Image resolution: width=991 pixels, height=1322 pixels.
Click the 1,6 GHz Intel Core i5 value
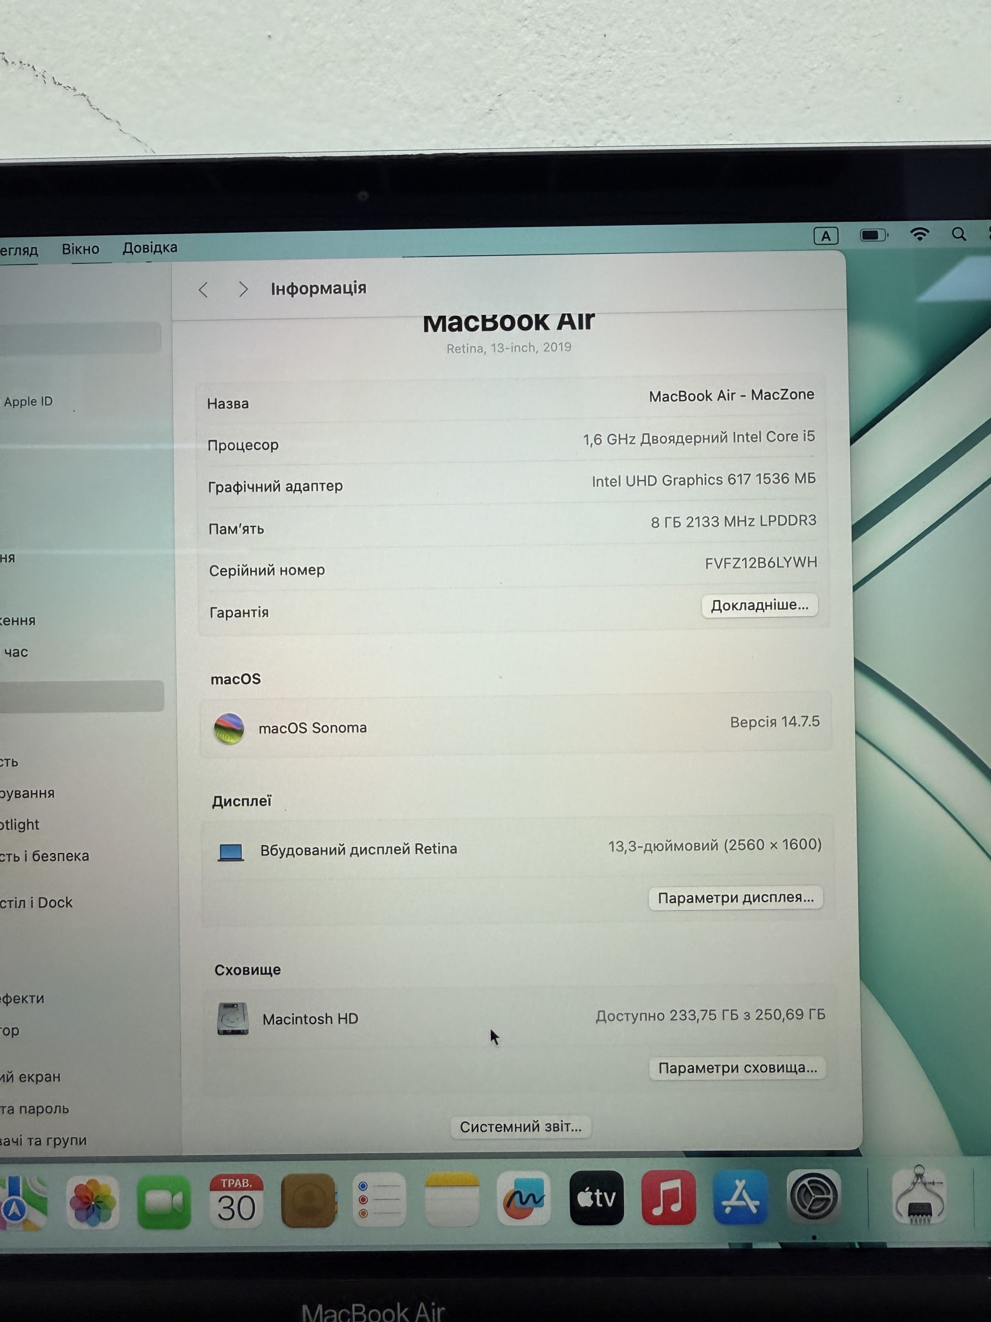(699, 438)
